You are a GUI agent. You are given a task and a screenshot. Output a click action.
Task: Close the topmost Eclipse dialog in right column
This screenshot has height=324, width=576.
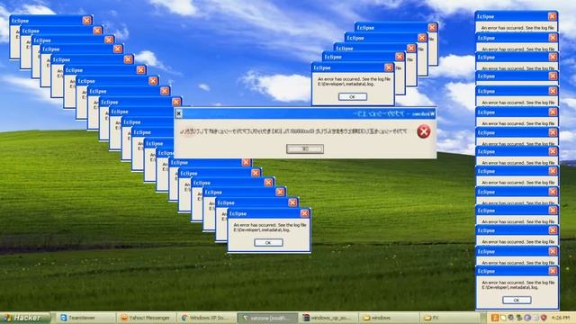pyautogui.click(x=552, y=16)
